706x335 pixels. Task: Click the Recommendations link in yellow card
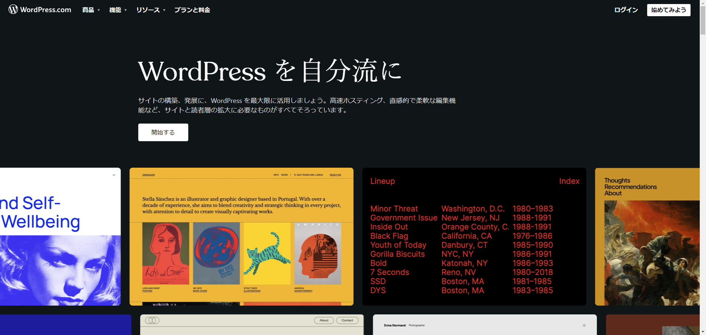point(630,187)
